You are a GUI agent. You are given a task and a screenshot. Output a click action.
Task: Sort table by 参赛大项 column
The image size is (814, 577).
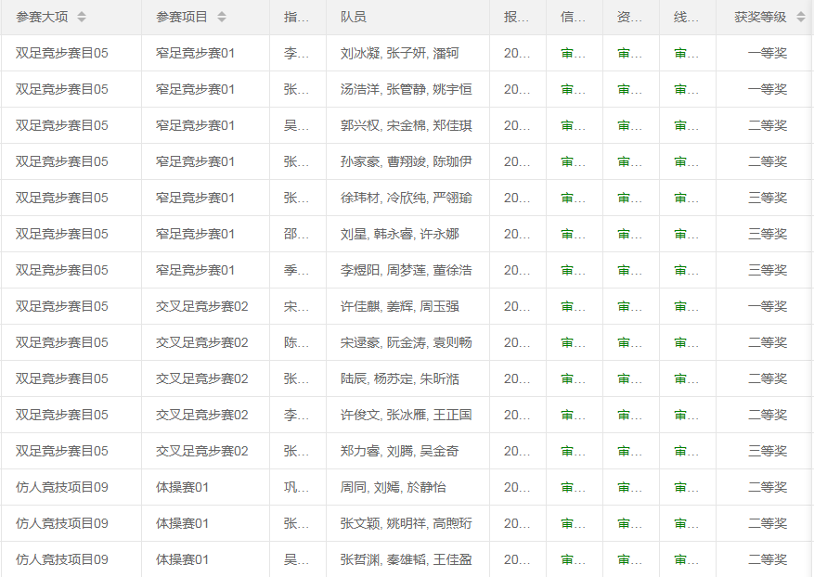coord(82,18)
